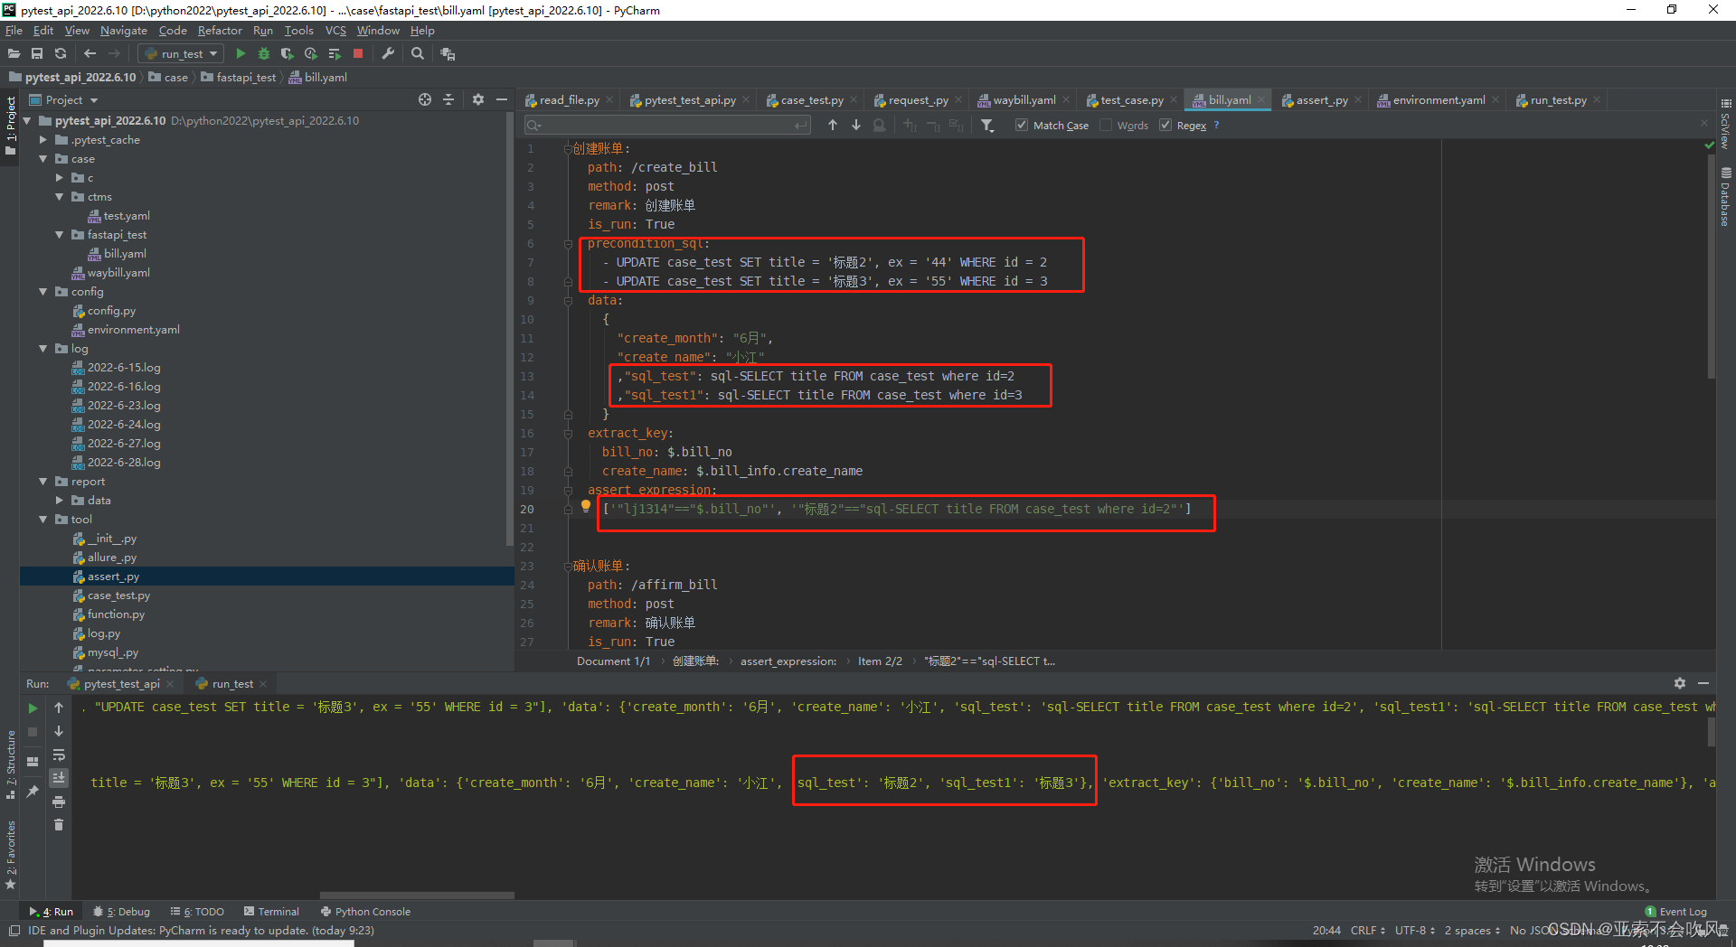Collapse the ctms folder
The width and height of the screenshot is (1736, 947).
[x=60, y=197]
